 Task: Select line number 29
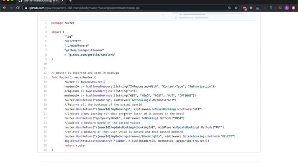tap(45, 150)
